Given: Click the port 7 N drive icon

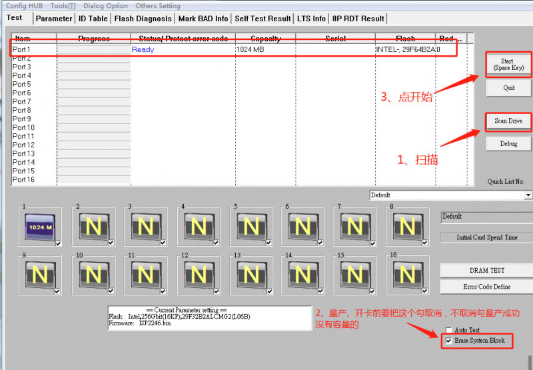Looking at the screenshot, I should click(355, 227).
